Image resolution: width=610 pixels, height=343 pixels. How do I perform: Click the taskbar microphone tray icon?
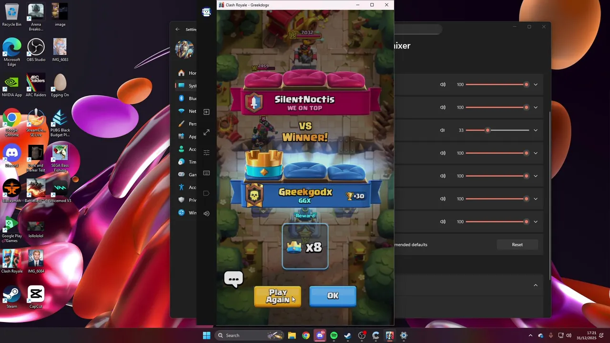tap(551, 335)
